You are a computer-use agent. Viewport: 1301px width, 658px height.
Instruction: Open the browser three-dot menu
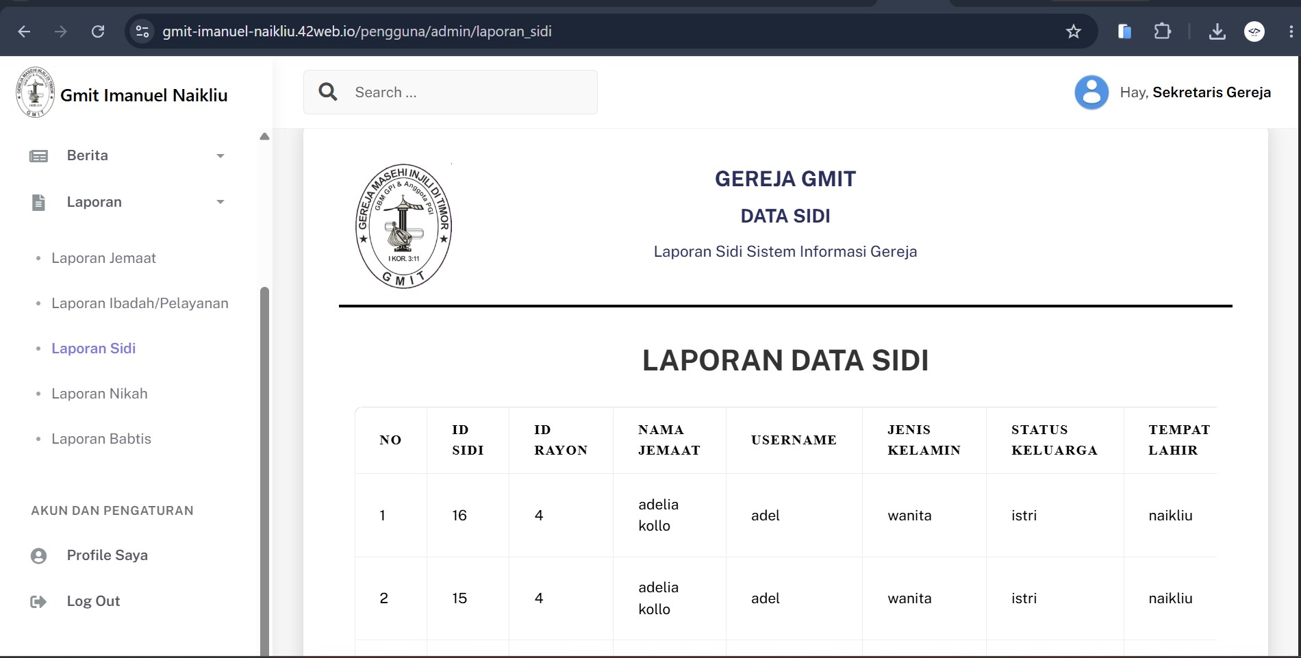1291,31
